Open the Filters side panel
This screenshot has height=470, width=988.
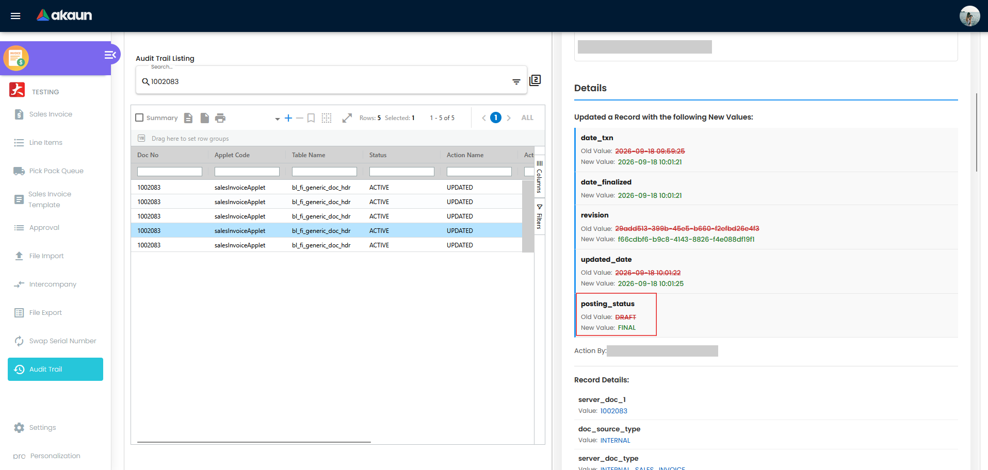(x=540, y=216)
